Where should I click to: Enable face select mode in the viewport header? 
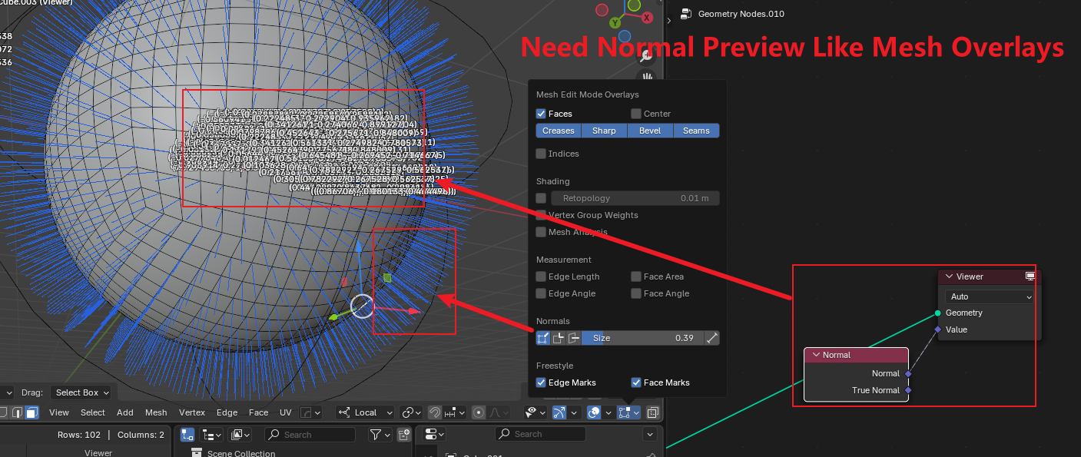pos(32,412)
